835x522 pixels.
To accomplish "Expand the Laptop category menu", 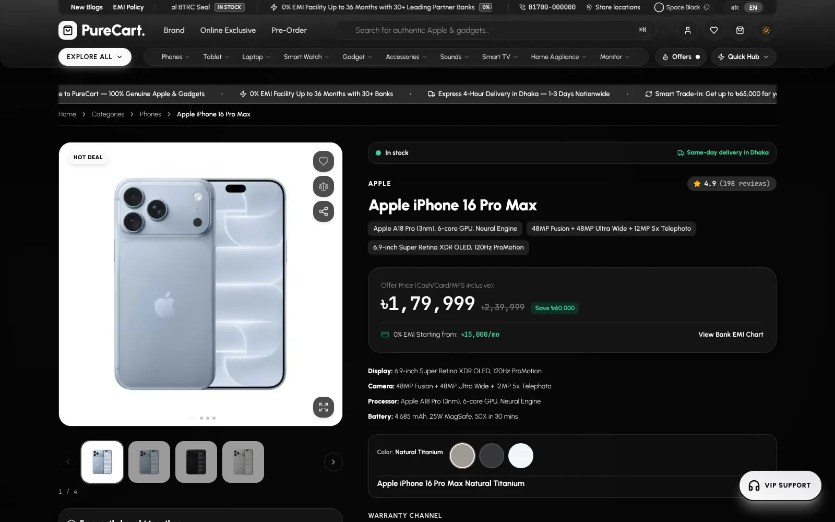I will (256, 57).
